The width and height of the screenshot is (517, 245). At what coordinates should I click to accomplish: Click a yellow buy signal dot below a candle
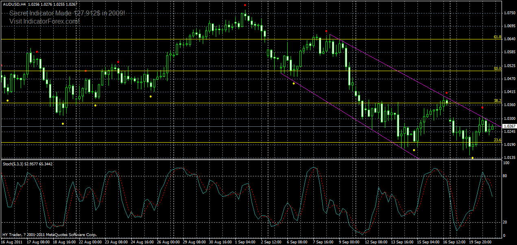(x=63, y=123)
